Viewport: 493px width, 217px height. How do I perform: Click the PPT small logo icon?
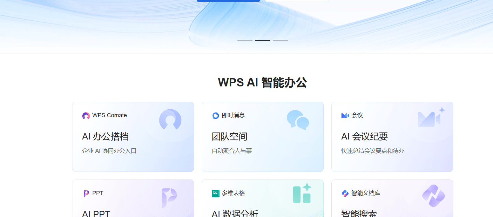coord(86,193)
